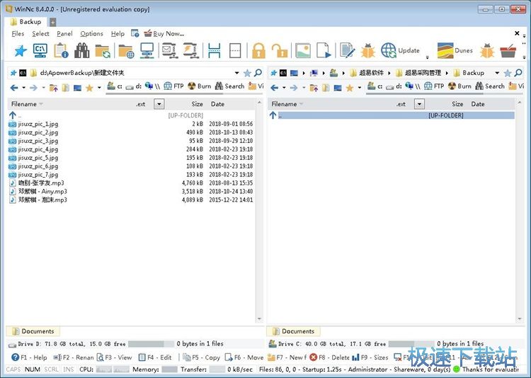Open the left panel .ext filter dropdown
The image size is (531, 378).
click(159, 104)
